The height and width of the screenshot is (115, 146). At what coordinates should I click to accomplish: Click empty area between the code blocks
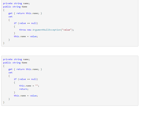click(x=70, y=51)
